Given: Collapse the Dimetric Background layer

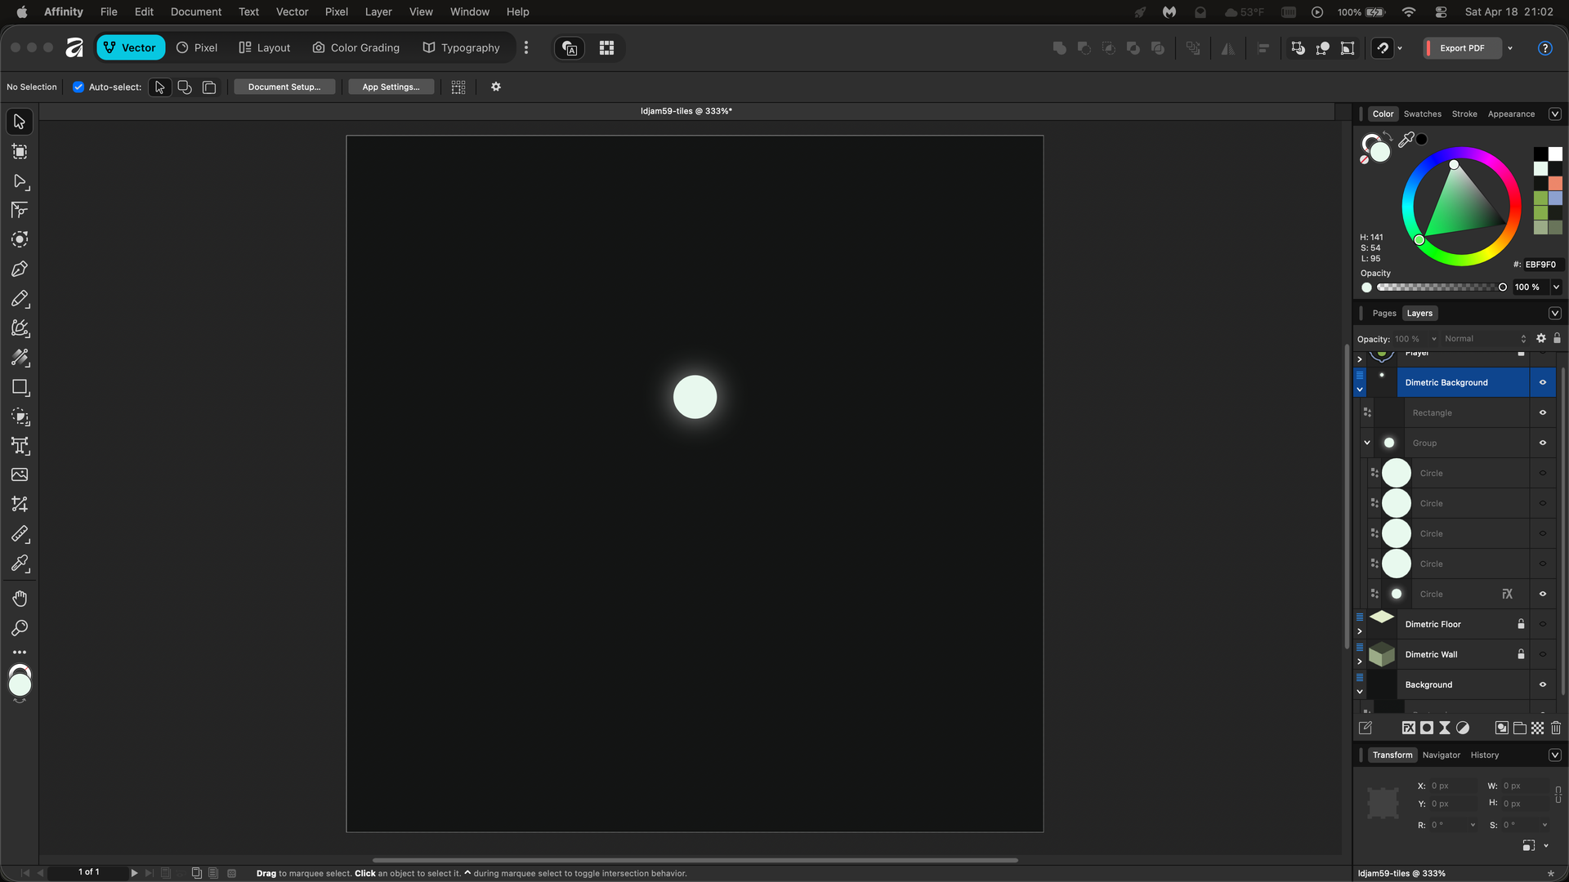Looking at the screenshot, I should 1360,390.
